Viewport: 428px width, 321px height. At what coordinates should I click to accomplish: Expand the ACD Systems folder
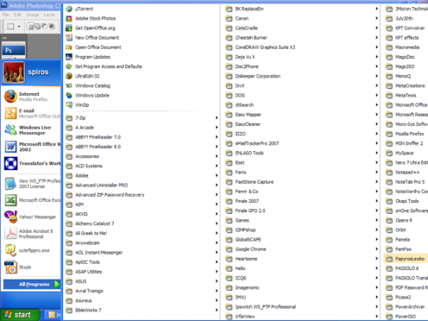coord(141,166)
